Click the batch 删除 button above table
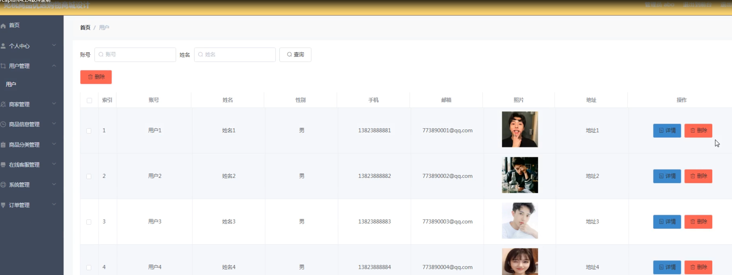 coord(96,77)
